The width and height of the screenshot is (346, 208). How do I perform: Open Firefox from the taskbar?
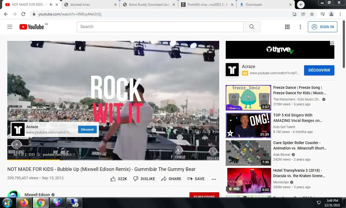(x=24, y=203)
